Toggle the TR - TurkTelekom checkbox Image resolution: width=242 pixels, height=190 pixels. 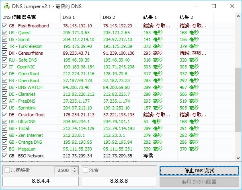click(5, 46)
